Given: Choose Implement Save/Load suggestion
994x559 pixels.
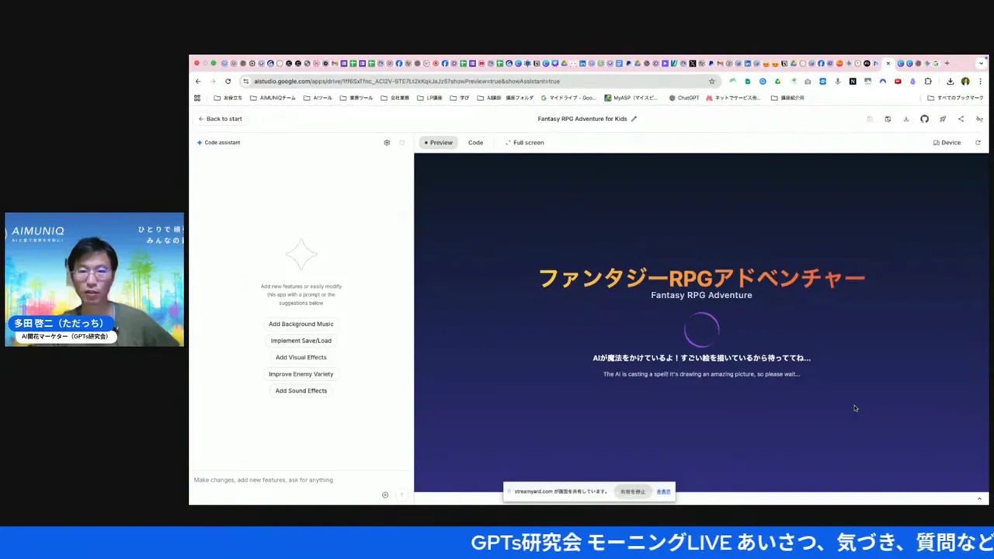Looking at the screenshot, I should pos(301,341).
